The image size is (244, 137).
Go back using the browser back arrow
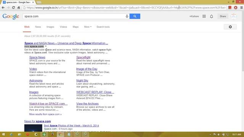pos(3,8)
